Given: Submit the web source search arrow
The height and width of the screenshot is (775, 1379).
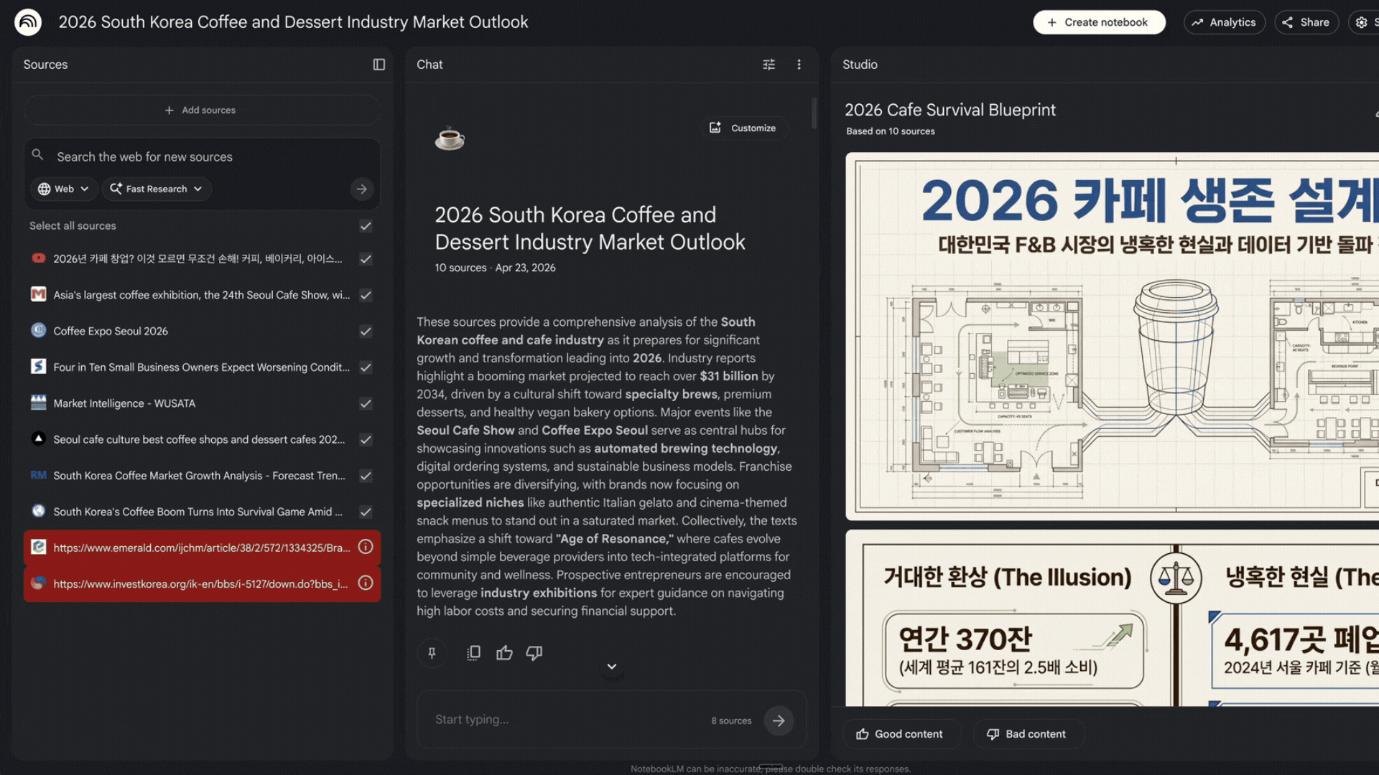Looking at the screenshot, I should (361, 189).
